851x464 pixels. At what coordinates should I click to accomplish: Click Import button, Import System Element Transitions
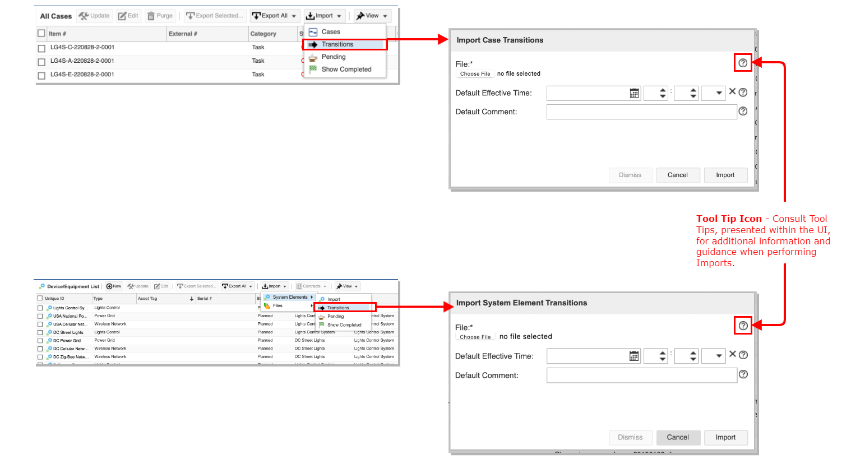[x=725, y=438]
